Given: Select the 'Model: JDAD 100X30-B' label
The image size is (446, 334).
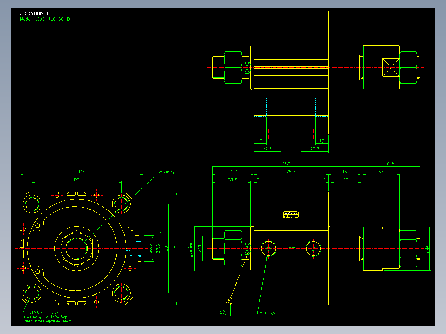Looking at the screenshot, I should 45,19.
